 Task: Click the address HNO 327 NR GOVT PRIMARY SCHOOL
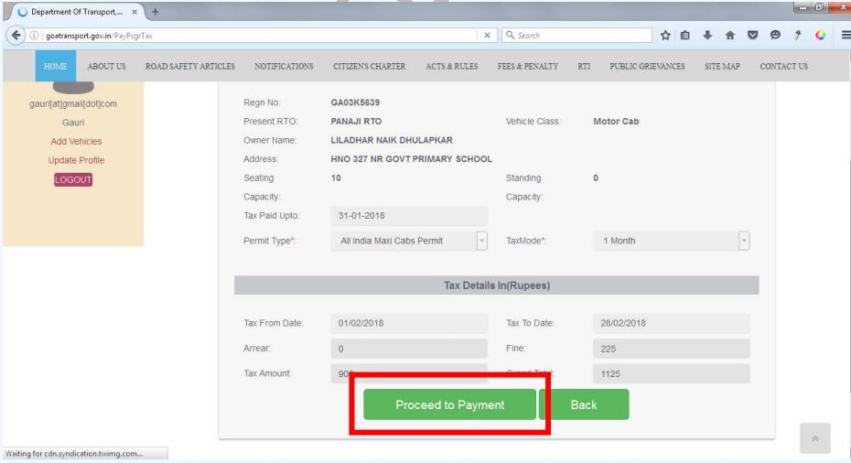(x=411, y=159)
